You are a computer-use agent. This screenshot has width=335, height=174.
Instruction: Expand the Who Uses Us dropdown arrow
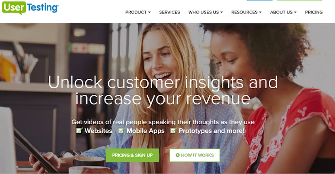pyautogui.click(x=222, y=13)
